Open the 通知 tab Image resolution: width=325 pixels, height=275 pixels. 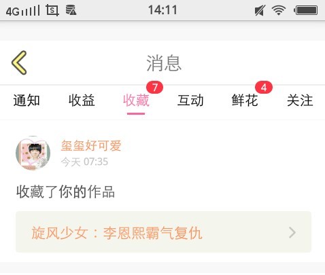[x=27, y=100]
